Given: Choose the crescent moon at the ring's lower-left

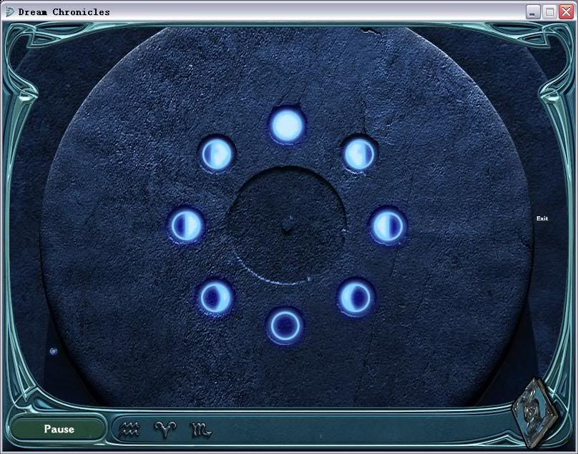Looking at the screenshot, I should [x=215, y=296].
